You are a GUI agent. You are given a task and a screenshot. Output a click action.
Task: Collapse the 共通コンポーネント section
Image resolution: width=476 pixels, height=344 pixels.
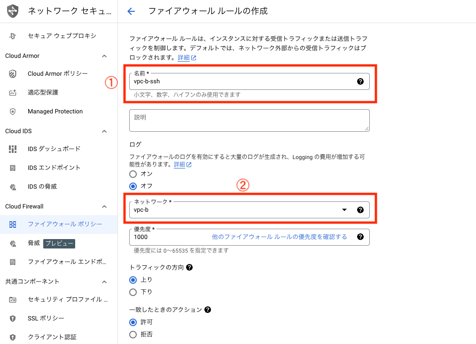tap(104, 282)
